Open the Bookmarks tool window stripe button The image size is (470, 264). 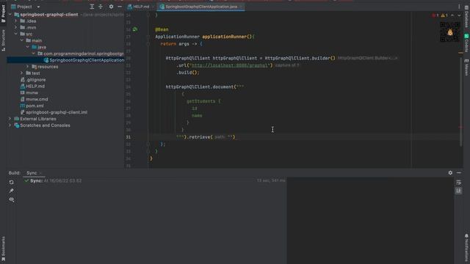tap(3, 249)
